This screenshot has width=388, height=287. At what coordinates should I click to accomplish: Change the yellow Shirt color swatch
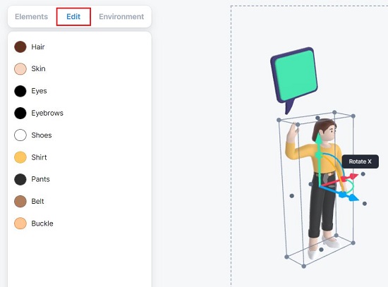coord(20,157)
